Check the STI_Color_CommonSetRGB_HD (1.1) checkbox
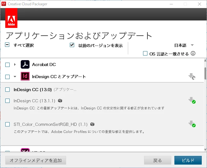 pyautogui.click(x=7, y=124)
